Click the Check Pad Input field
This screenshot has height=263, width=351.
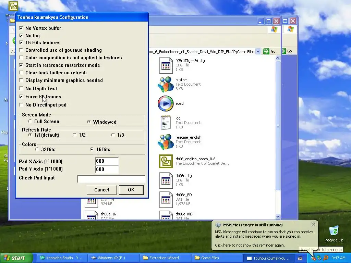pos(111,179)
